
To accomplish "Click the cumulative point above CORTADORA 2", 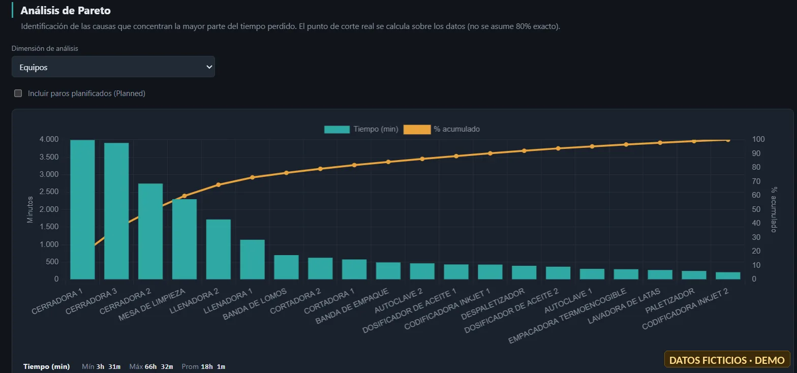I will 320,169.
